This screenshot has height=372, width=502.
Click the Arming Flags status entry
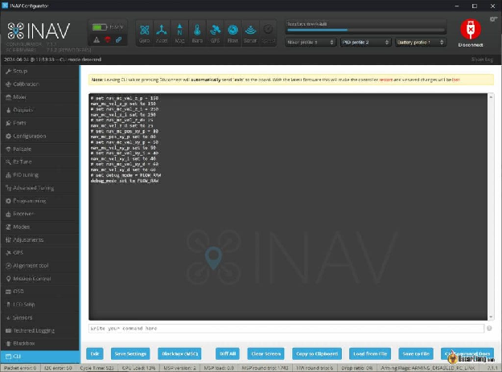click(x=428, y=368)
